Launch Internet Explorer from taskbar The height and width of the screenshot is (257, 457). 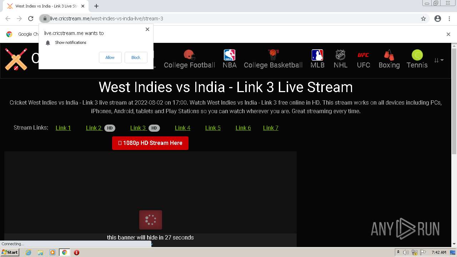pos(28,252)
